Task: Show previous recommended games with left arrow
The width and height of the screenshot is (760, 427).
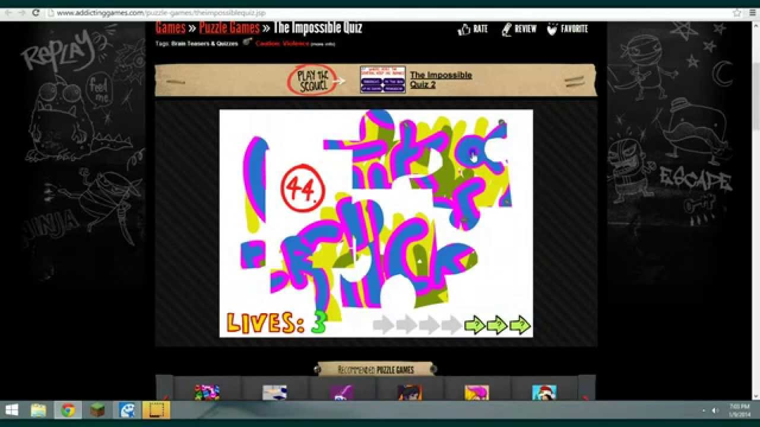Action: pos(164,389)
